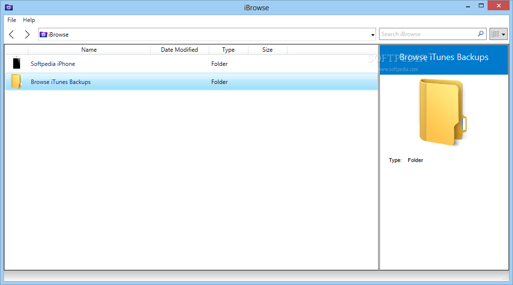Minimize the iBrowse window

click(x=468, y=6)
